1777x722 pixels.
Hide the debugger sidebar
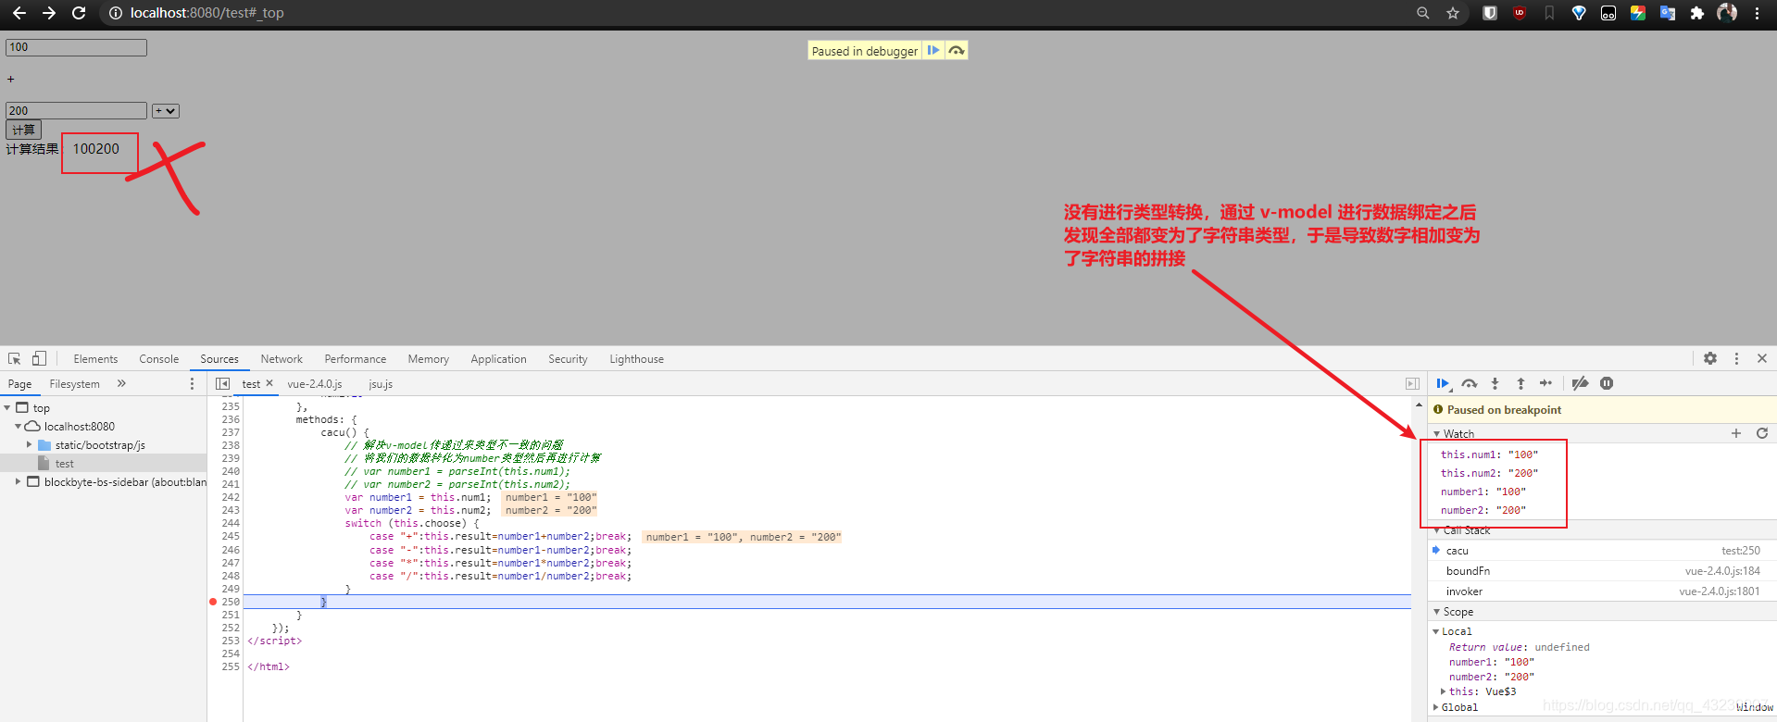point(1412,383)
